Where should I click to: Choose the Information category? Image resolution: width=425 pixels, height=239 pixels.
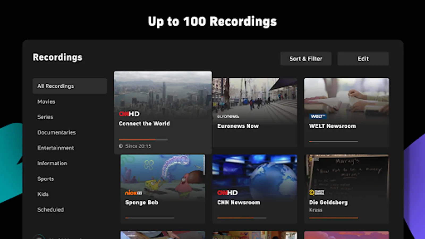[x=52, y=163]
